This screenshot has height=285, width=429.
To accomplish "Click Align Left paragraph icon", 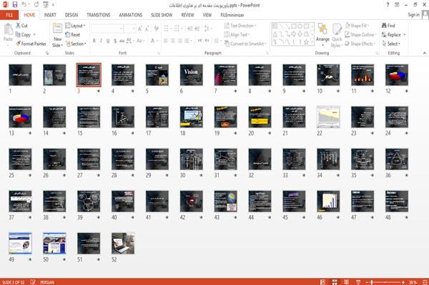I will tap(166, 41).
